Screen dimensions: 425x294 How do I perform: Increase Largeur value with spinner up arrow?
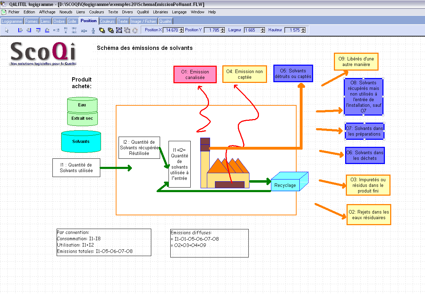click(x=262, y=29)
